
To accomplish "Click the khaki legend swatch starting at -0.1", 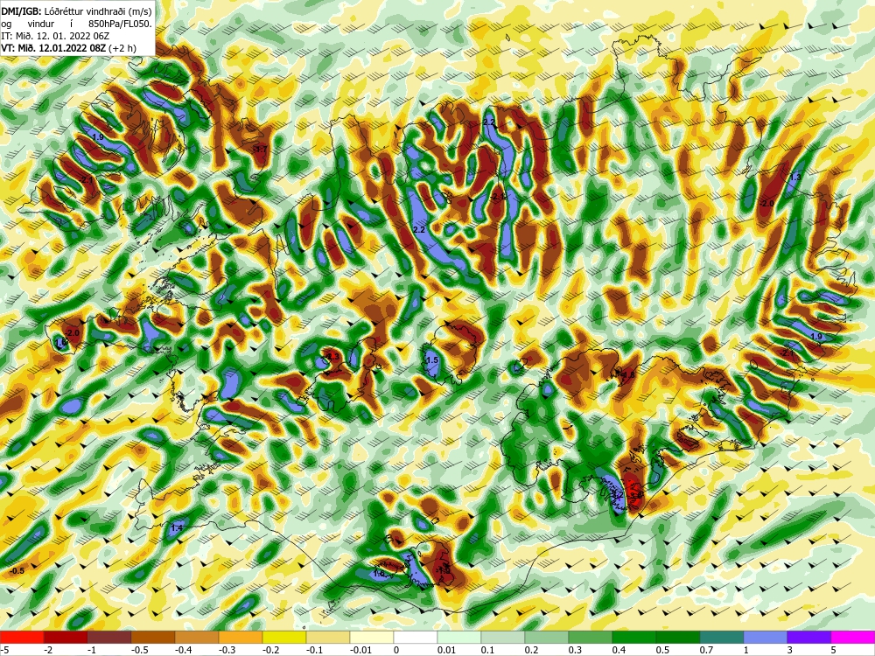I will pyautogui.click(x=328, y=638).
